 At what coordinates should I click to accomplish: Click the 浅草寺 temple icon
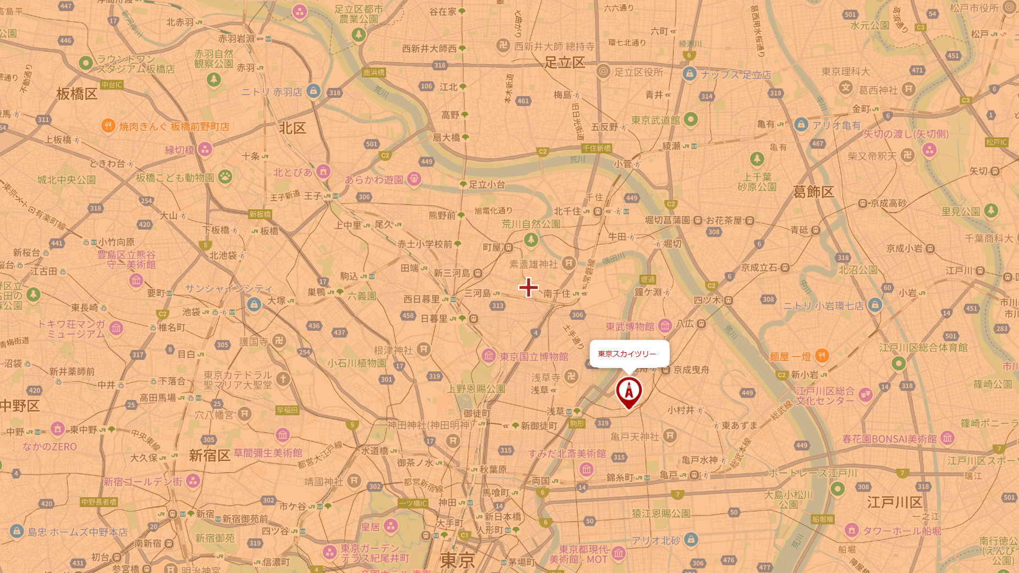tap(571, 377)
